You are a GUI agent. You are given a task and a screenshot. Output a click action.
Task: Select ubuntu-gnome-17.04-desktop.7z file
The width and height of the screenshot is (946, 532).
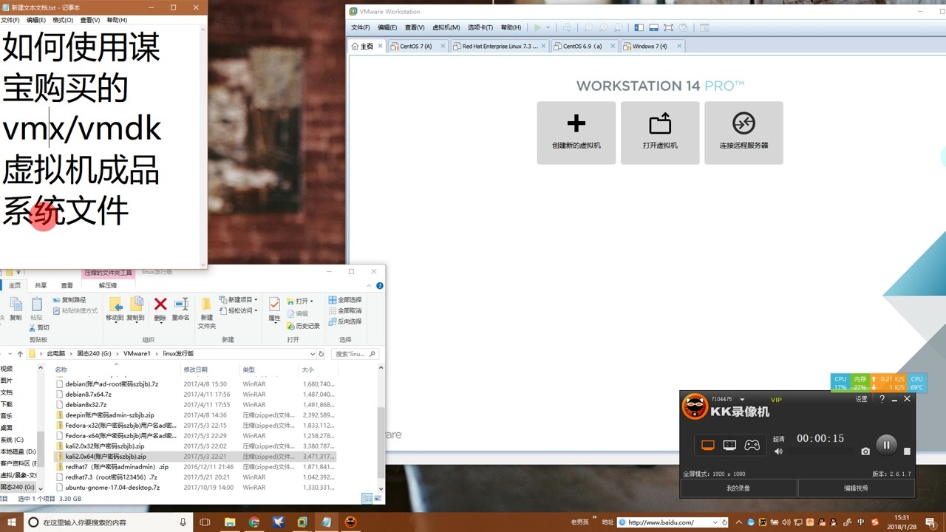click(112, 488)
